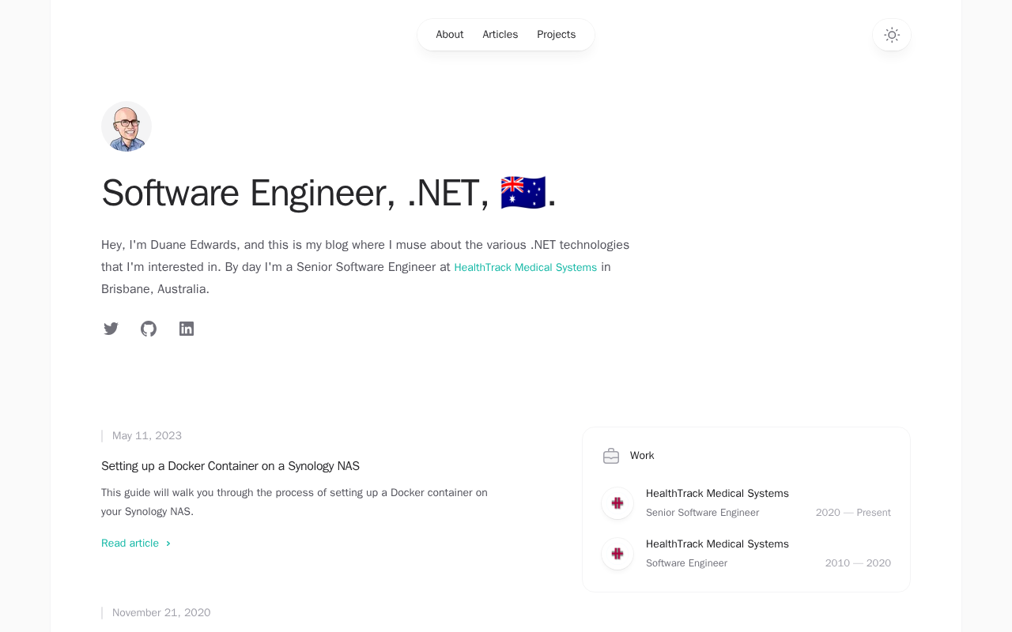Open the Twitter profile icon
This screenshot has width=1012, height=632.
[111, 329]
